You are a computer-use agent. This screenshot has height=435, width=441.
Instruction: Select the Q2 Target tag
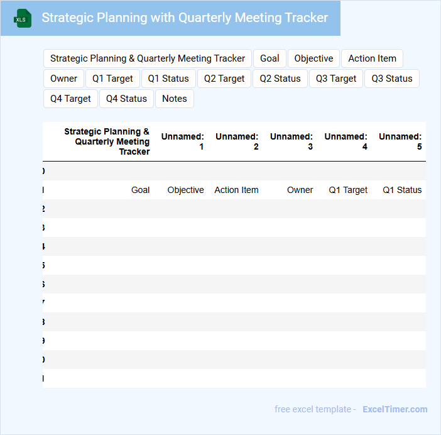click(224, 79)
